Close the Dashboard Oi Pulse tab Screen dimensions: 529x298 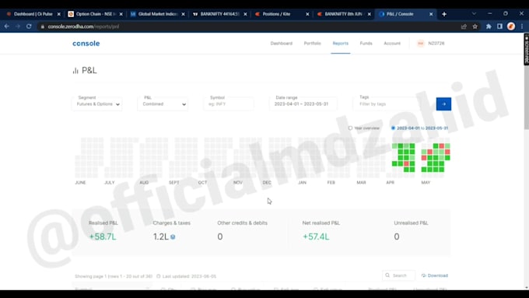click(58, 14)
